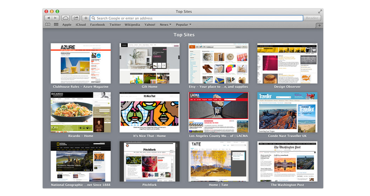Click the 'Top Sites' page heading
Viewport: 370px width, 196px height.
point(184,35)
